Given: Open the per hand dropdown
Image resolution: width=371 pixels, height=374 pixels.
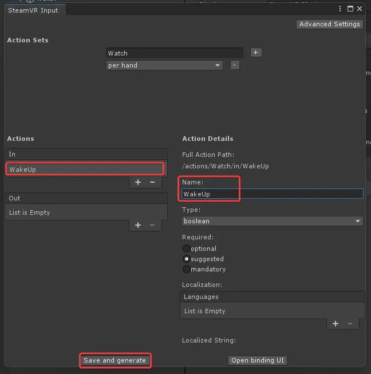Looking at the screenshot, I should click(164, 65).
